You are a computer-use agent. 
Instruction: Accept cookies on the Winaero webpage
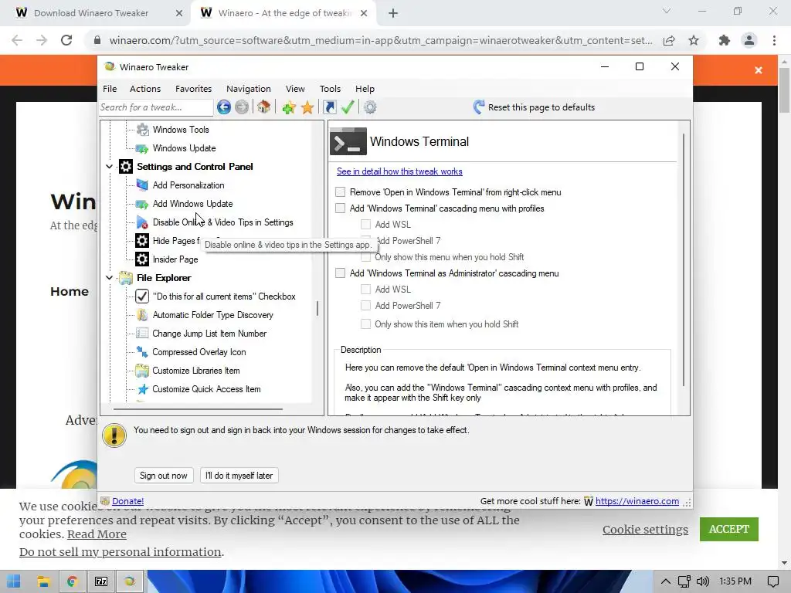click(729, 530)
